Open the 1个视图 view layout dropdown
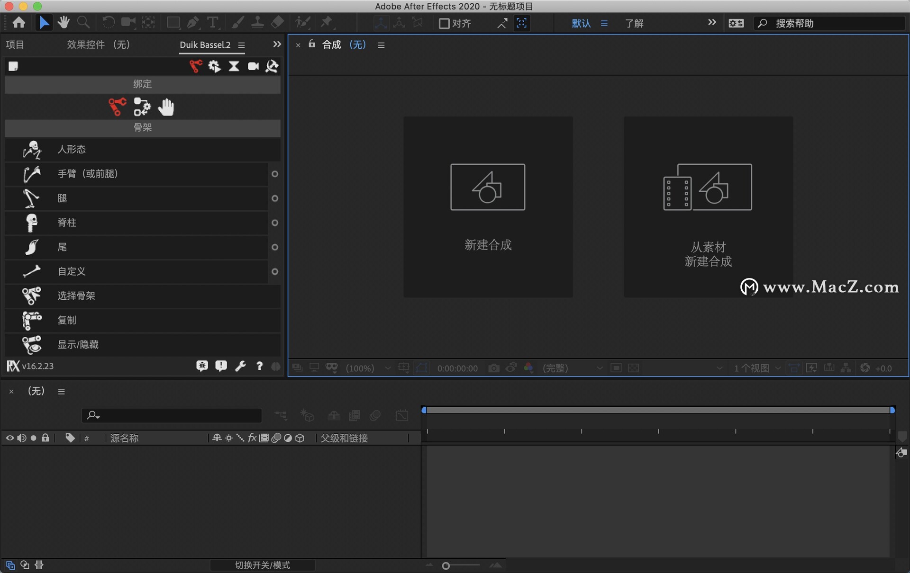The image size is (910, 573). pyautogui.click(x=757, y=368)
